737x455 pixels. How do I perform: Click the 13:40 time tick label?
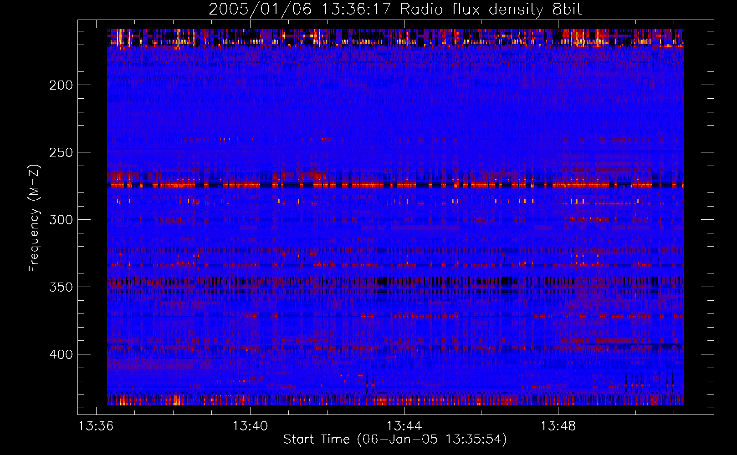click(250, 426)
